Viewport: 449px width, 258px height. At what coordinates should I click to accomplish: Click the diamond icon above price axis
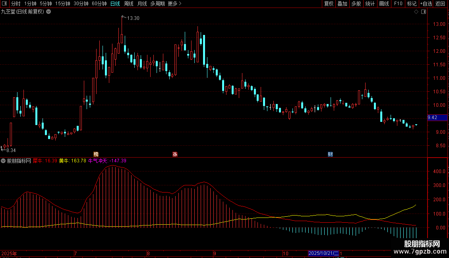(416, 12)
